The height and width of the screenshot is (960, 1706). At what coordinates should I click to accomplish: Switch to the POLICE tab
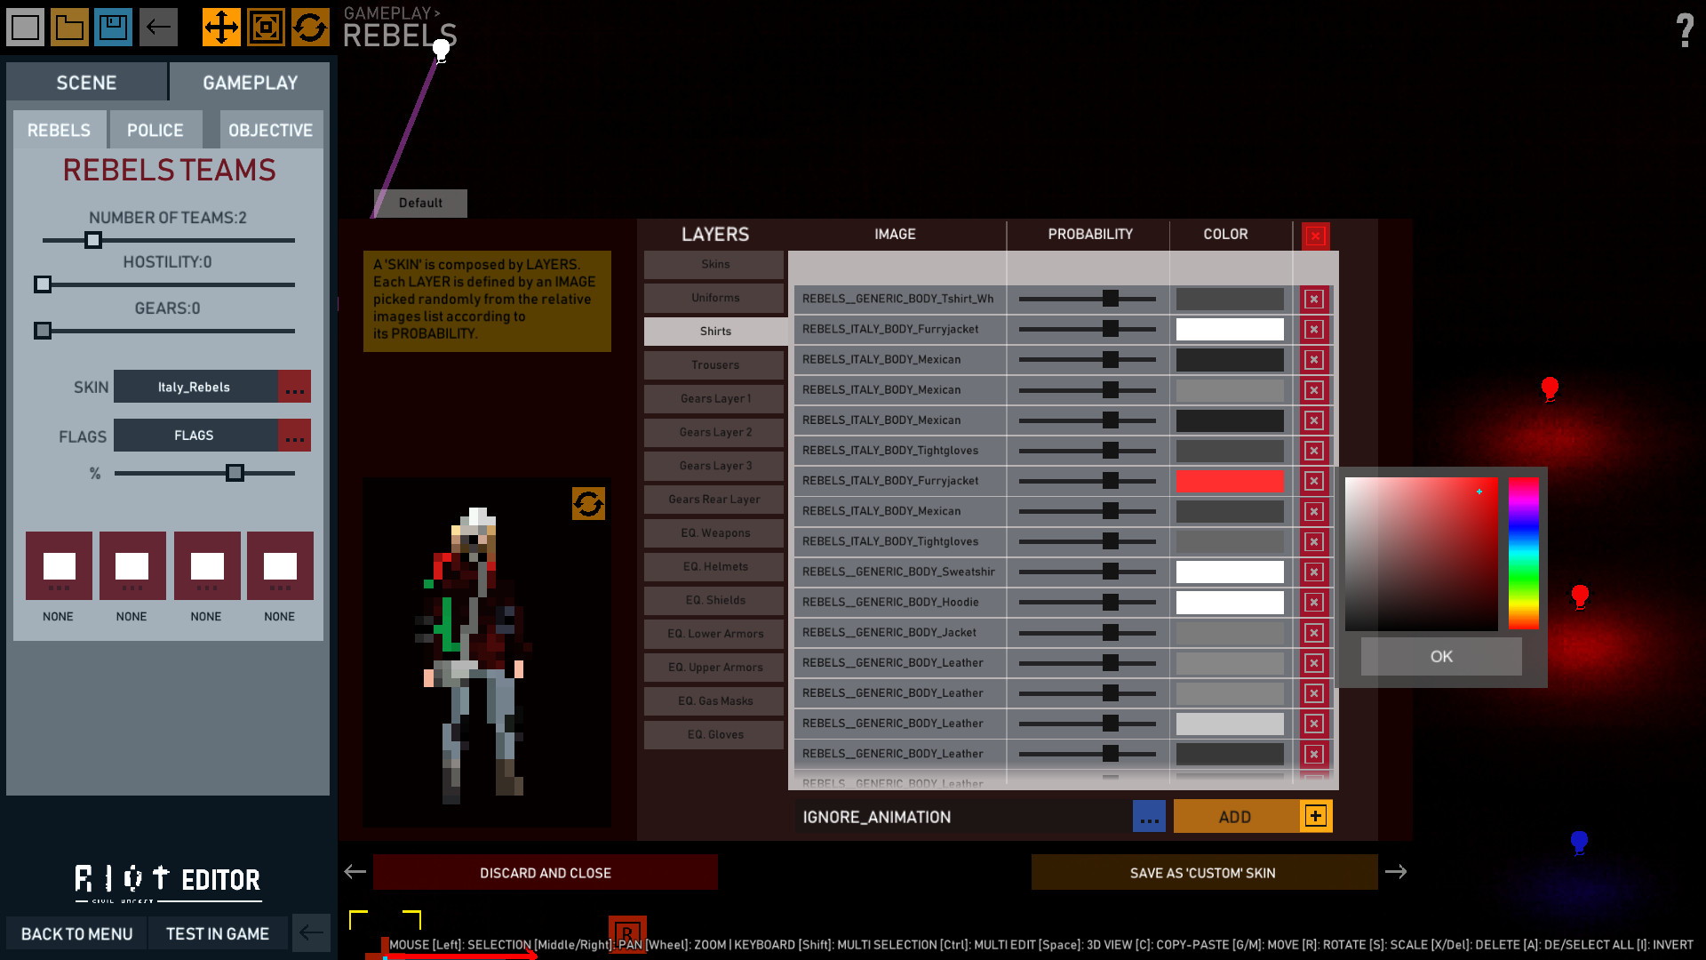pyautogui.click(x=155, y=130)
